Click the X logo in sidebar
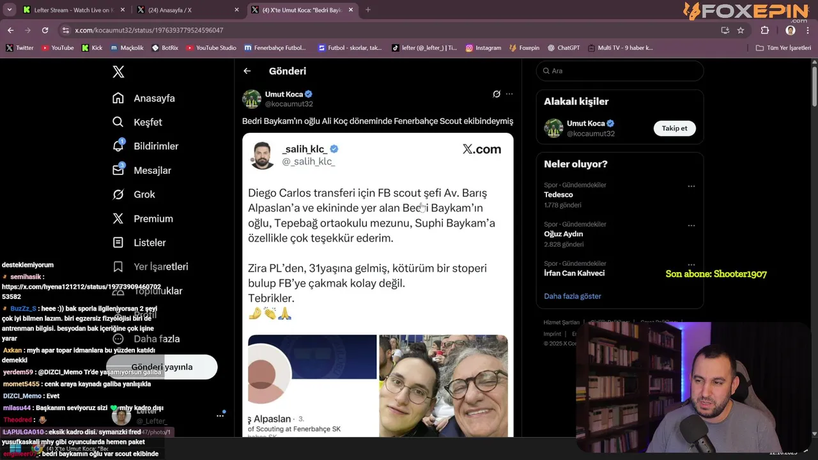This screenshot has width=818, height=460. [x=118, y=72]
